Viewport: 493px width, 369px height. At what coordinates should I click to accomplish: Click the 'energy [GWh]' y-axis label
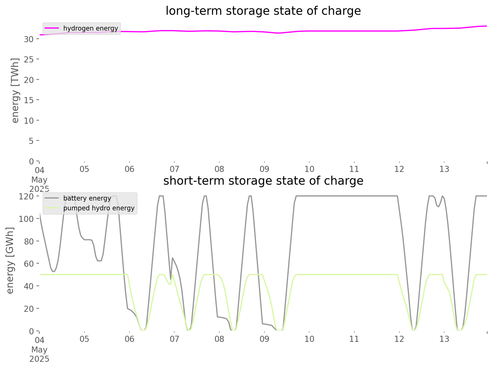tap(10, 260)
